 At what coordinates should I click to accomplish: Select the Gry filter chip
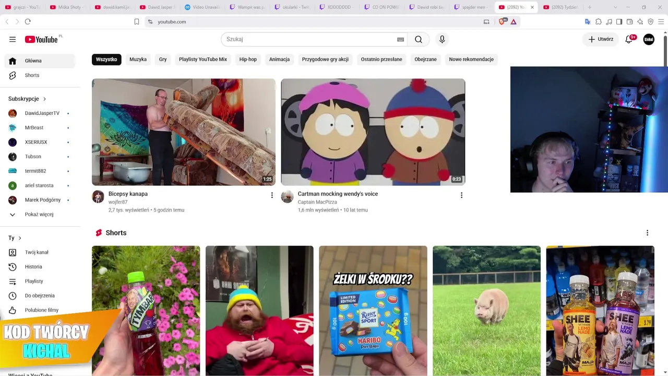point(163,60)
